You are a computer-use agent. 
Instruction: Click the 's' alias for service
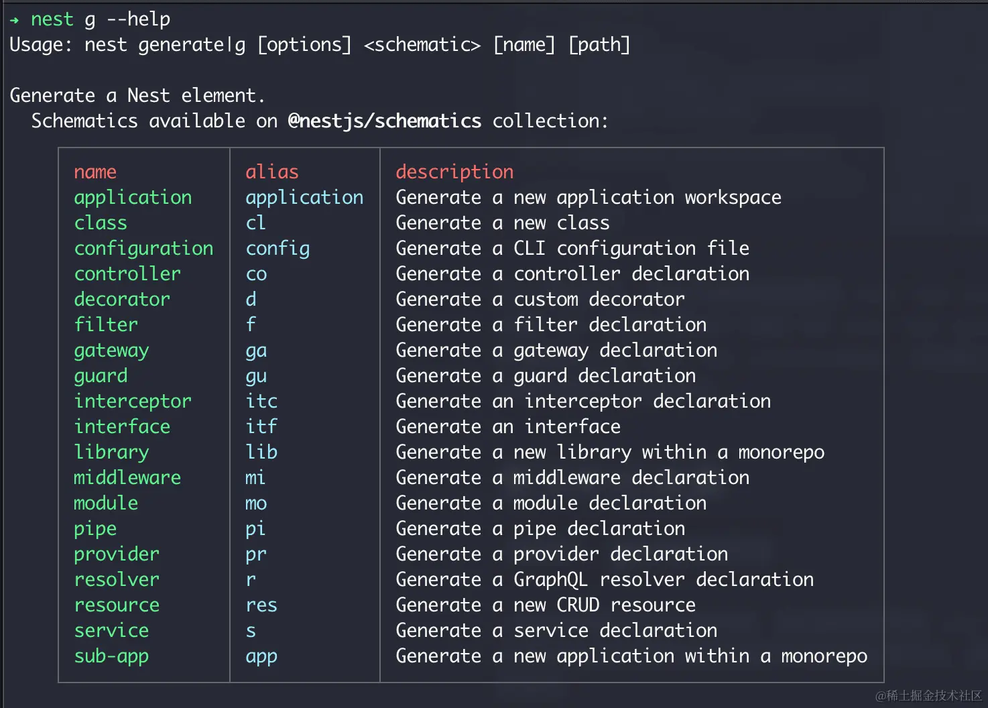[251, 632]
